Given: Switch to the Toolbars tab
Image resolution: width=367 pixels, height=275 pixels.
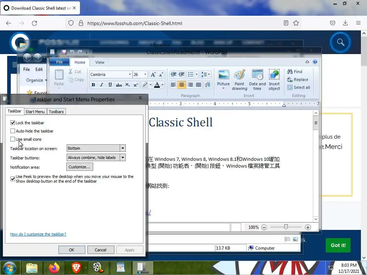Looking at the screenshot, I should coord(56,112).
